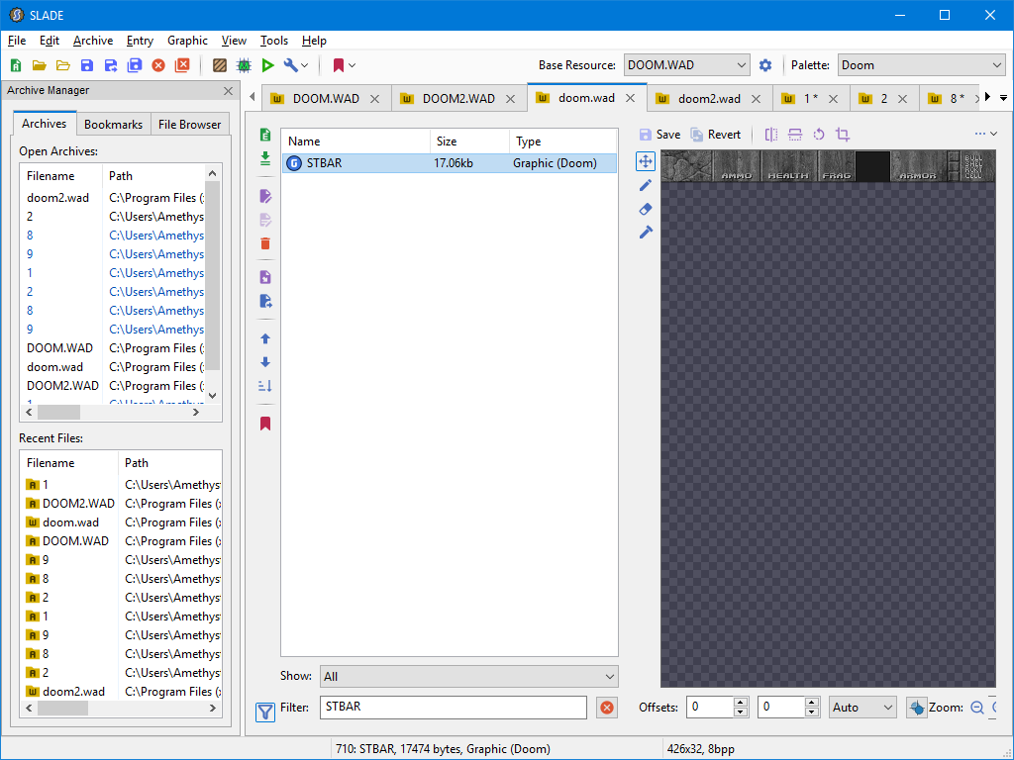1014x760 pixels.
Task: Open the Palette Doom dropdown
Action: (x=922, y=65)
